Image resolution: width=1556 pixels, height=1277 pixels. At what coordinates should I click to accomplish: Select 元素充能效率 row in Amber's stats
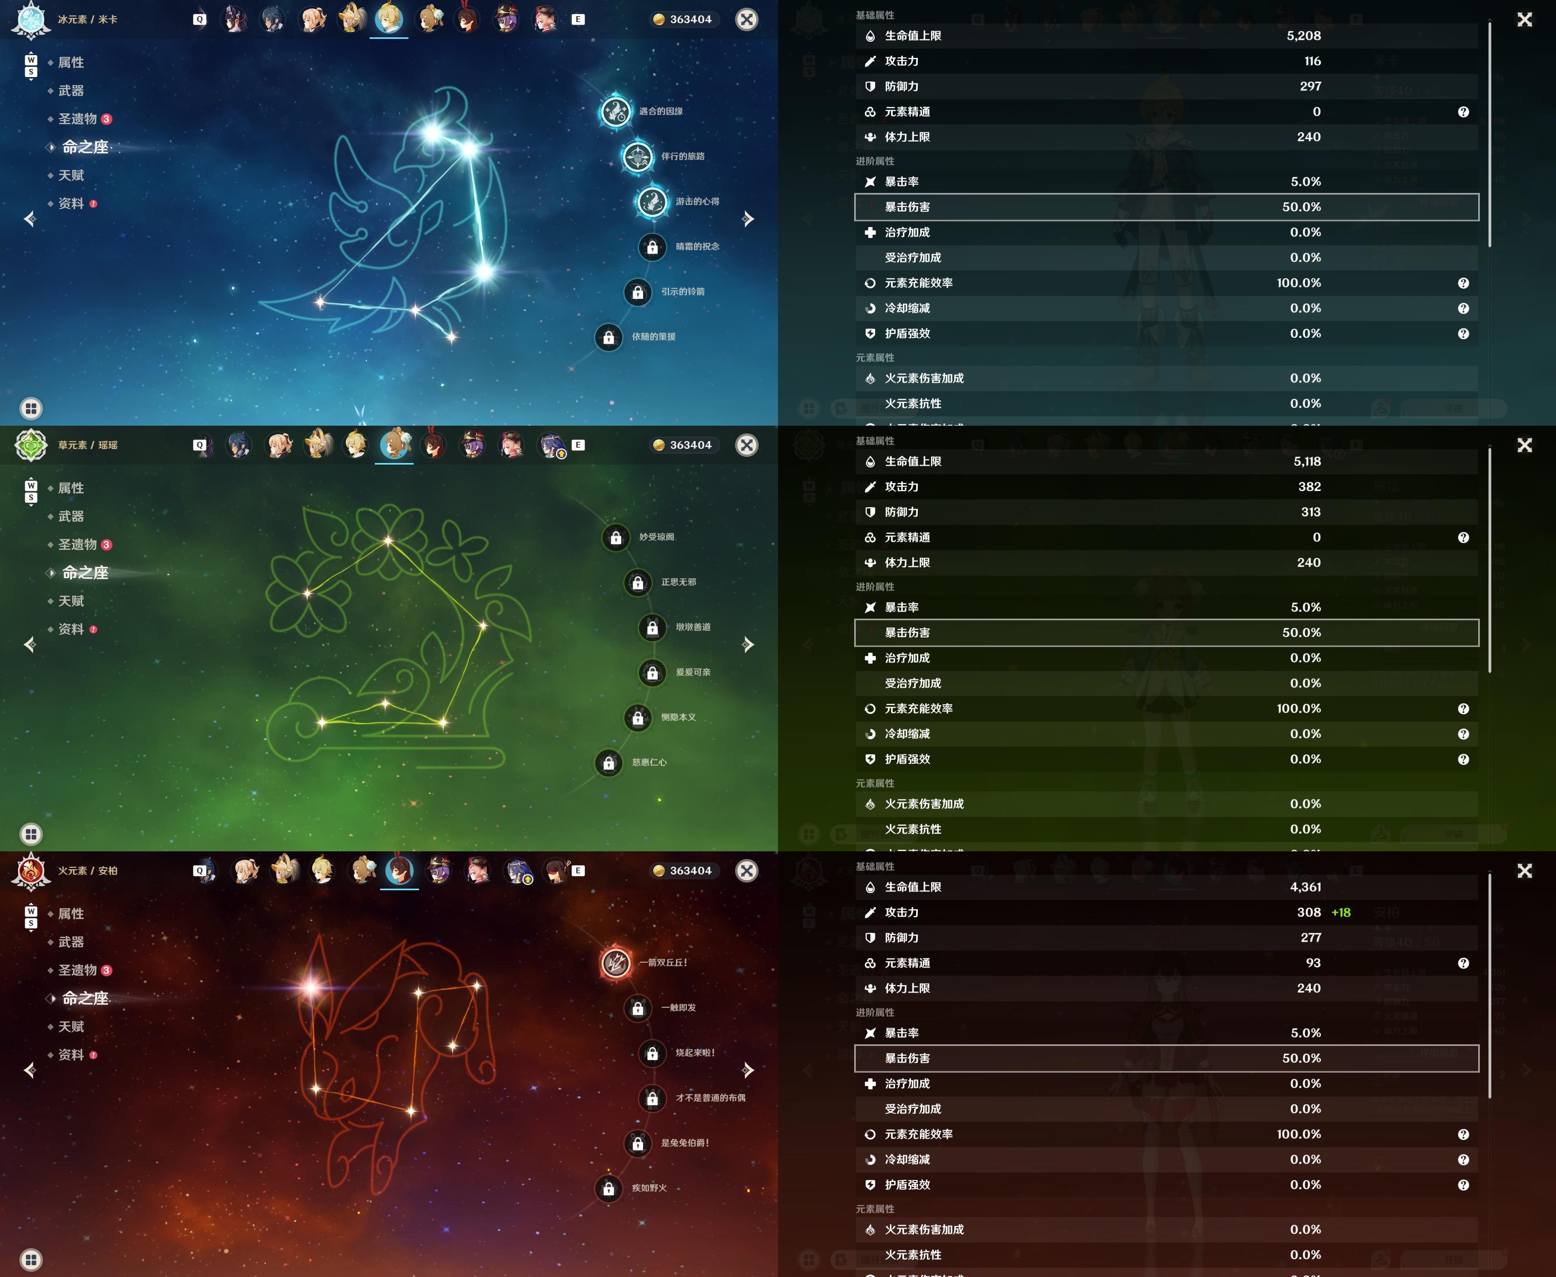point(1166,1134)
